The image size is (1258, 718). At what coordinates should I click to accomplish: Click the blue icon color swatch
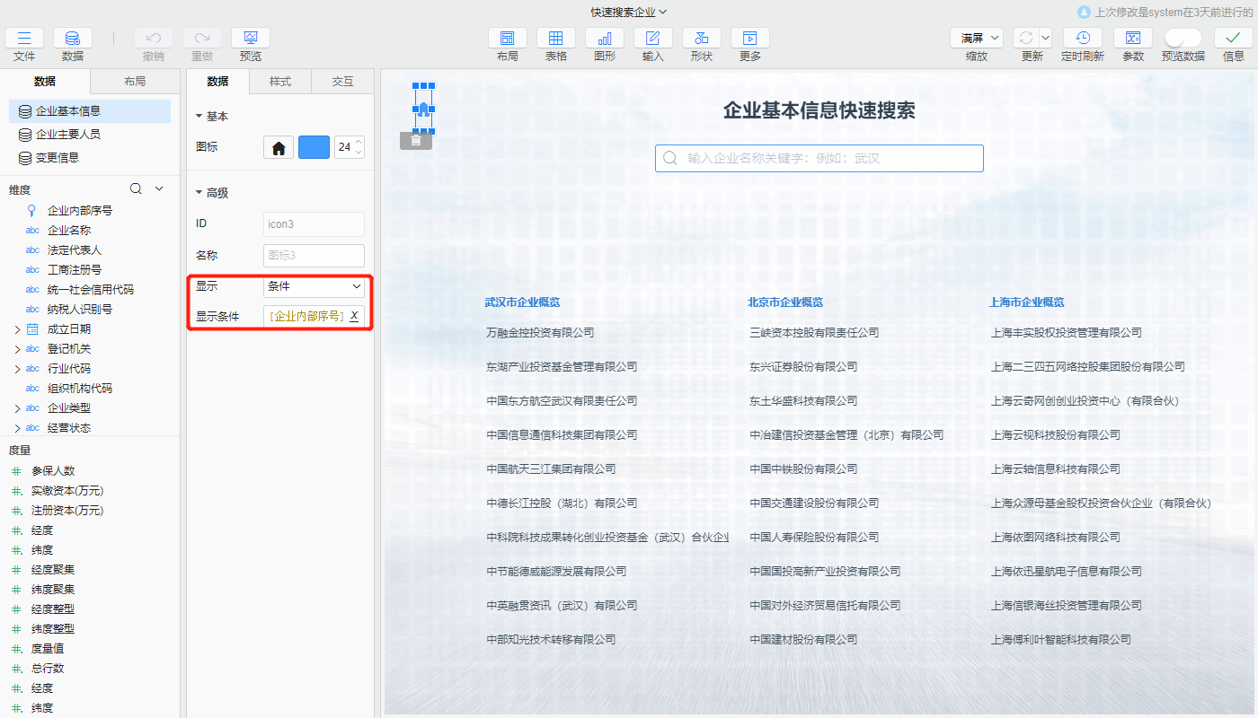[x=314, y=147]
